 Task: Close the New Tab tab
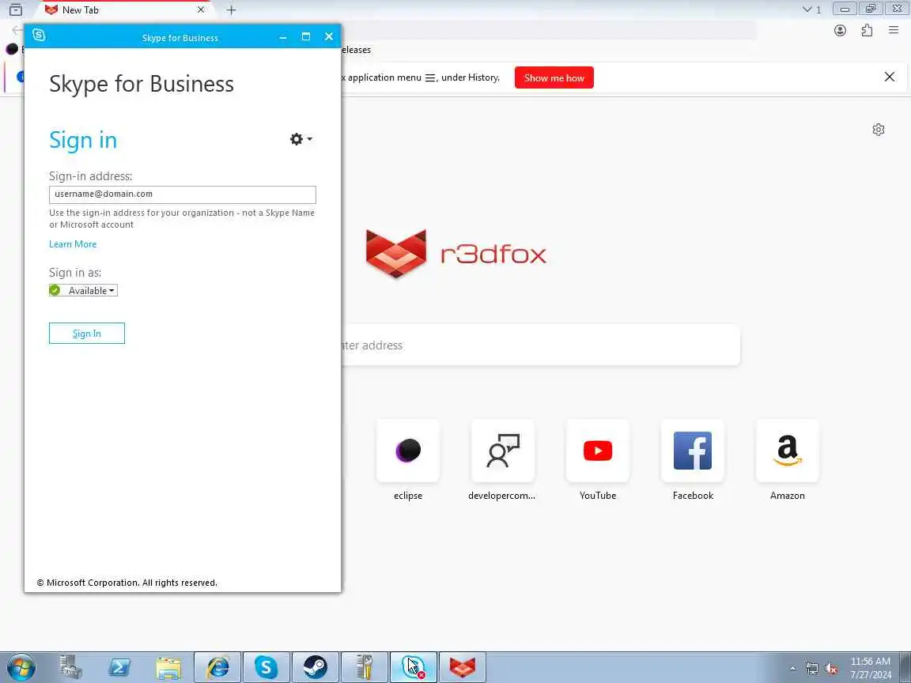[x=201, y=9]
